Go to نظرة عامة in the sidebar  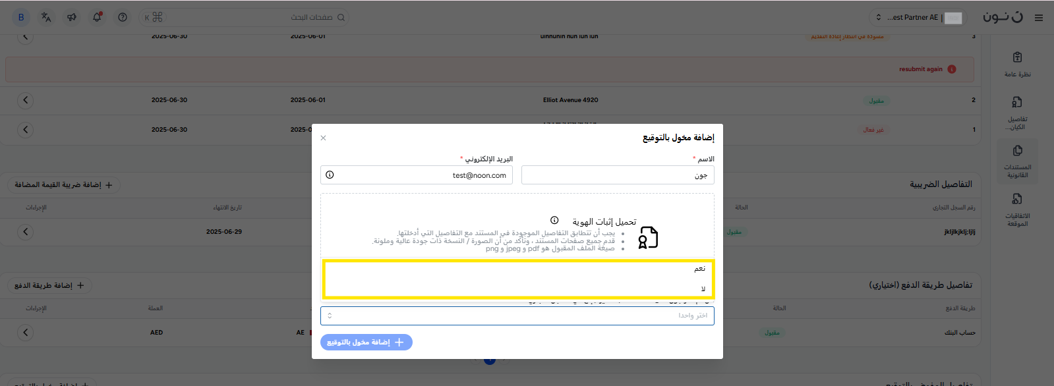coord(1017,65)
